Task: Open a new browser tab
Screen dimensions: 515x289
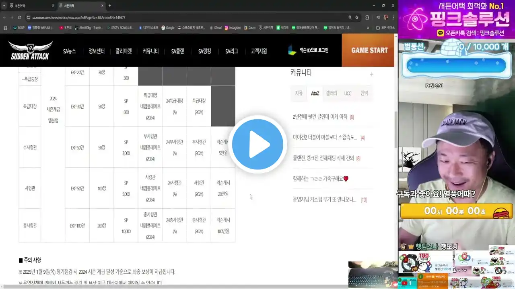Action: [x=110, y=6]
